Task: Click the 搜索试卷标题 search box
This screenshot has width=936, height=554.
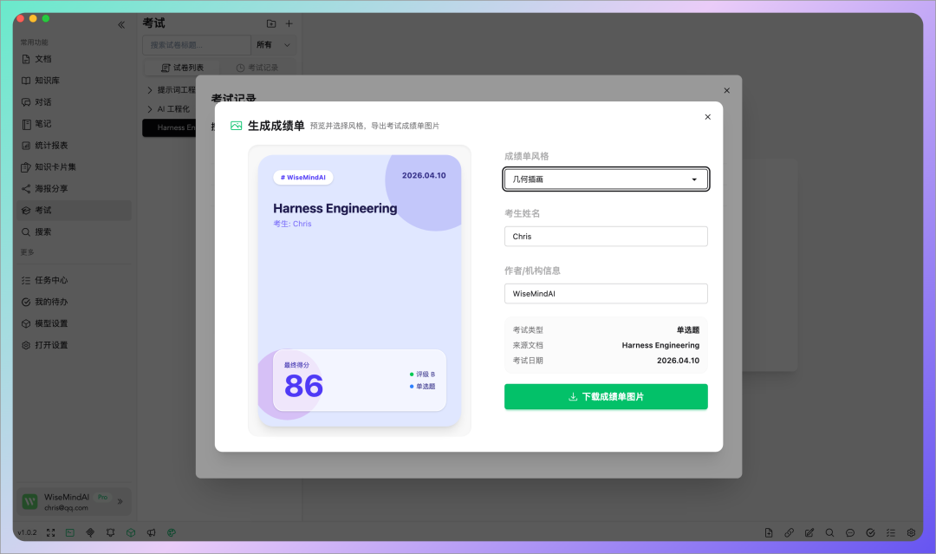Action: (197, 45)
